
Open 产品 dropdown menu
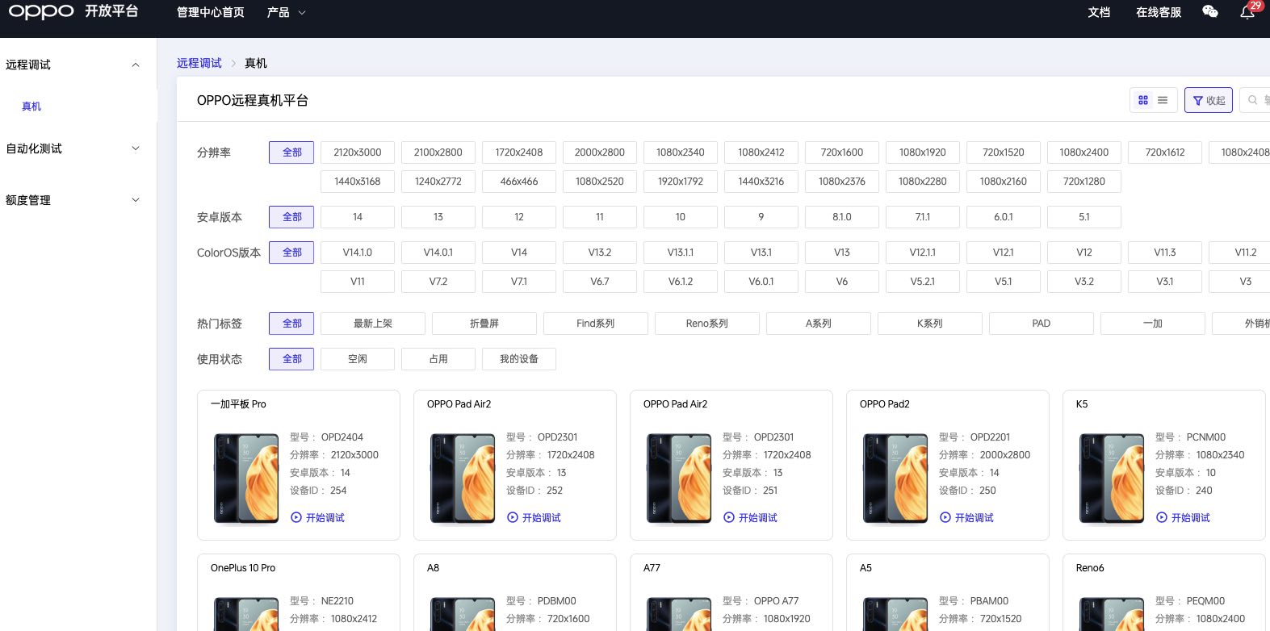pyautogui.click(x=286, y=12)
